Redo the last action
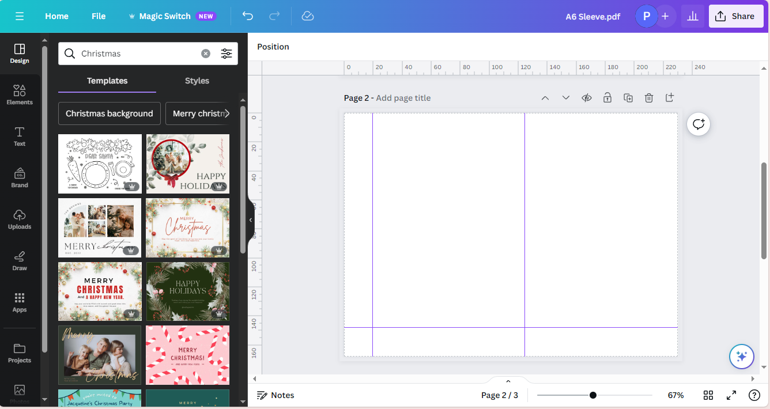Image resolution: width=770 pixels, height=409 pixels. (x=274, y=16)
